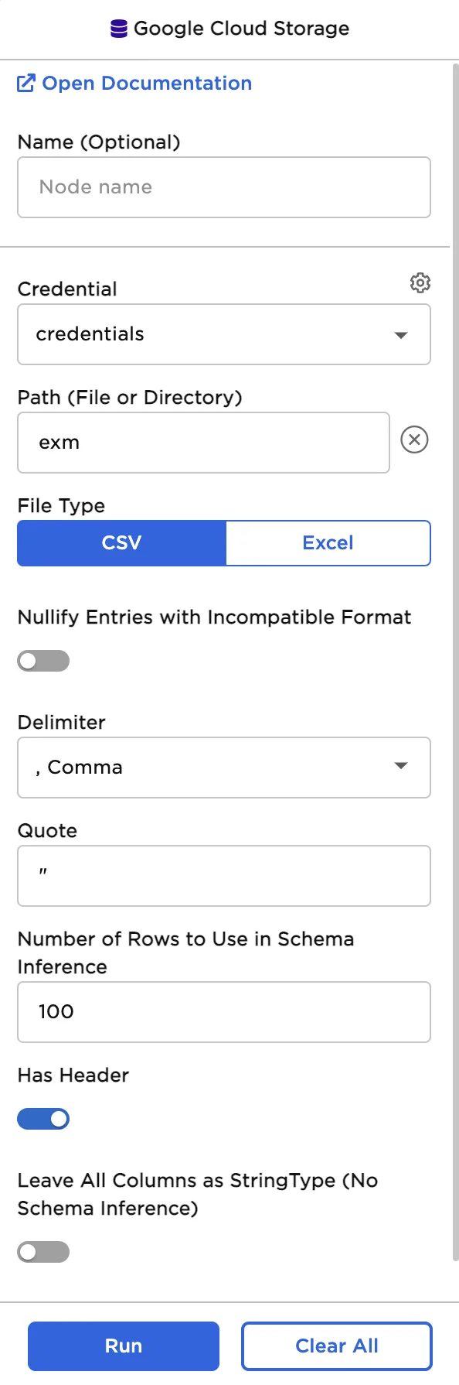Disable the Has Header toggle
459x1385 pixels.
pyautogui.click(x=43, y=1119)
